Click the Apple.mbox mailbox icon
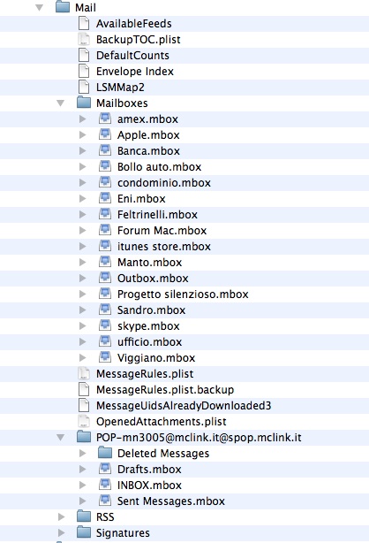This screenshot has width=369, height=543. pos(105,134)
